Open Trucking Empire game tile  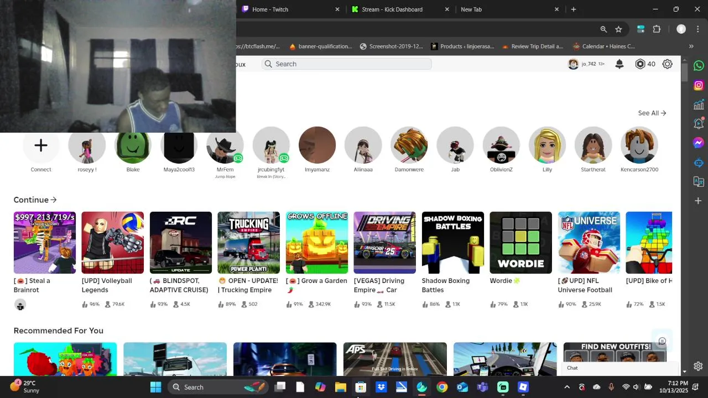pos(249,243)
